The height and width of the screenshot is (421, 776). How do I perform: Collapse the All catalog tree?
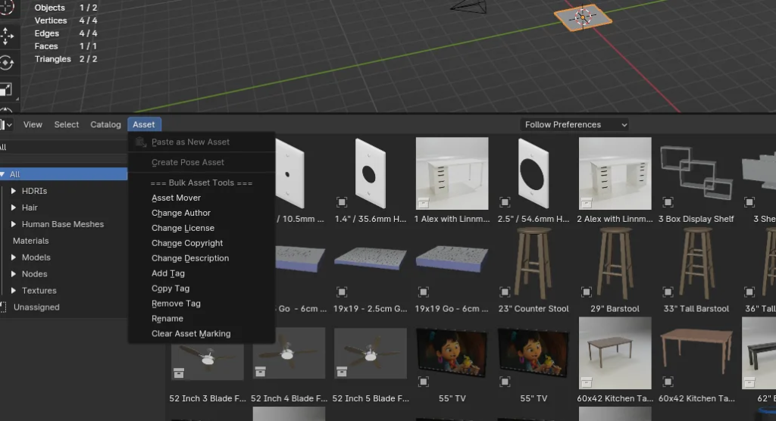(x=3, y=174)
